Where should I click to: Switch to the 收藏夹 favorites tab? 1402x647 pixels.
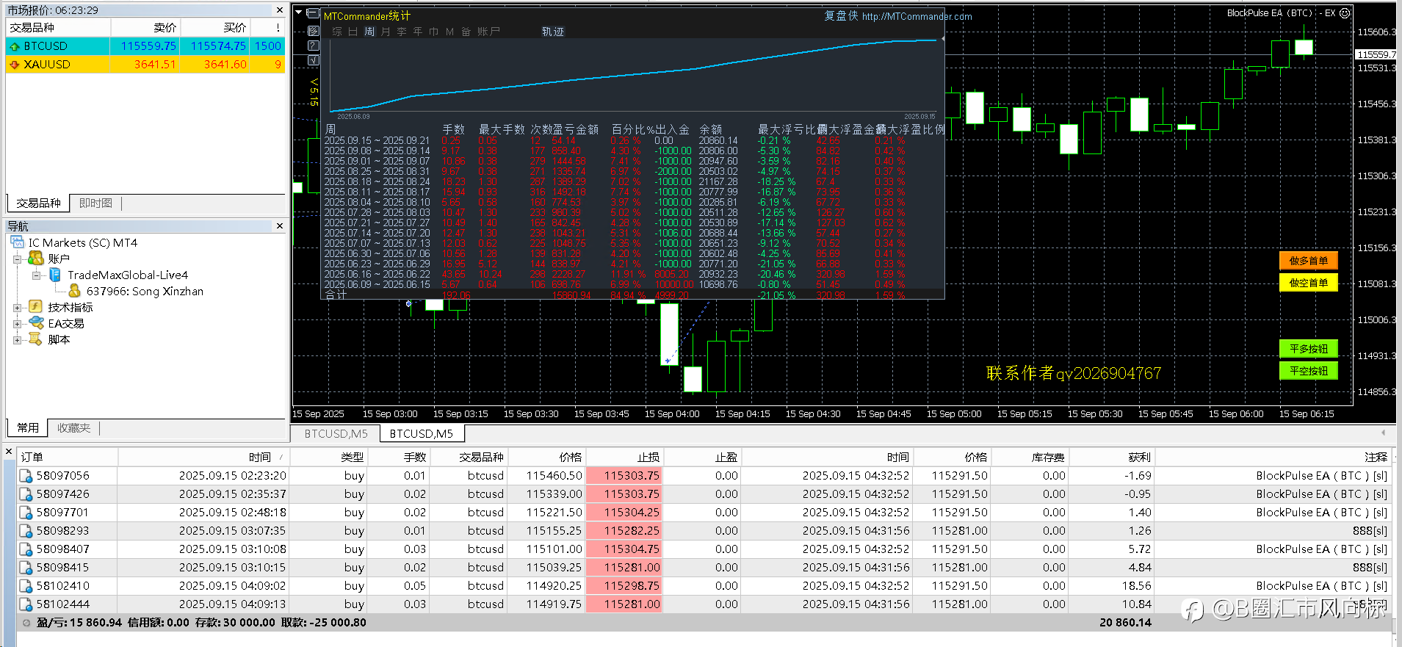(x=73, y=427)
